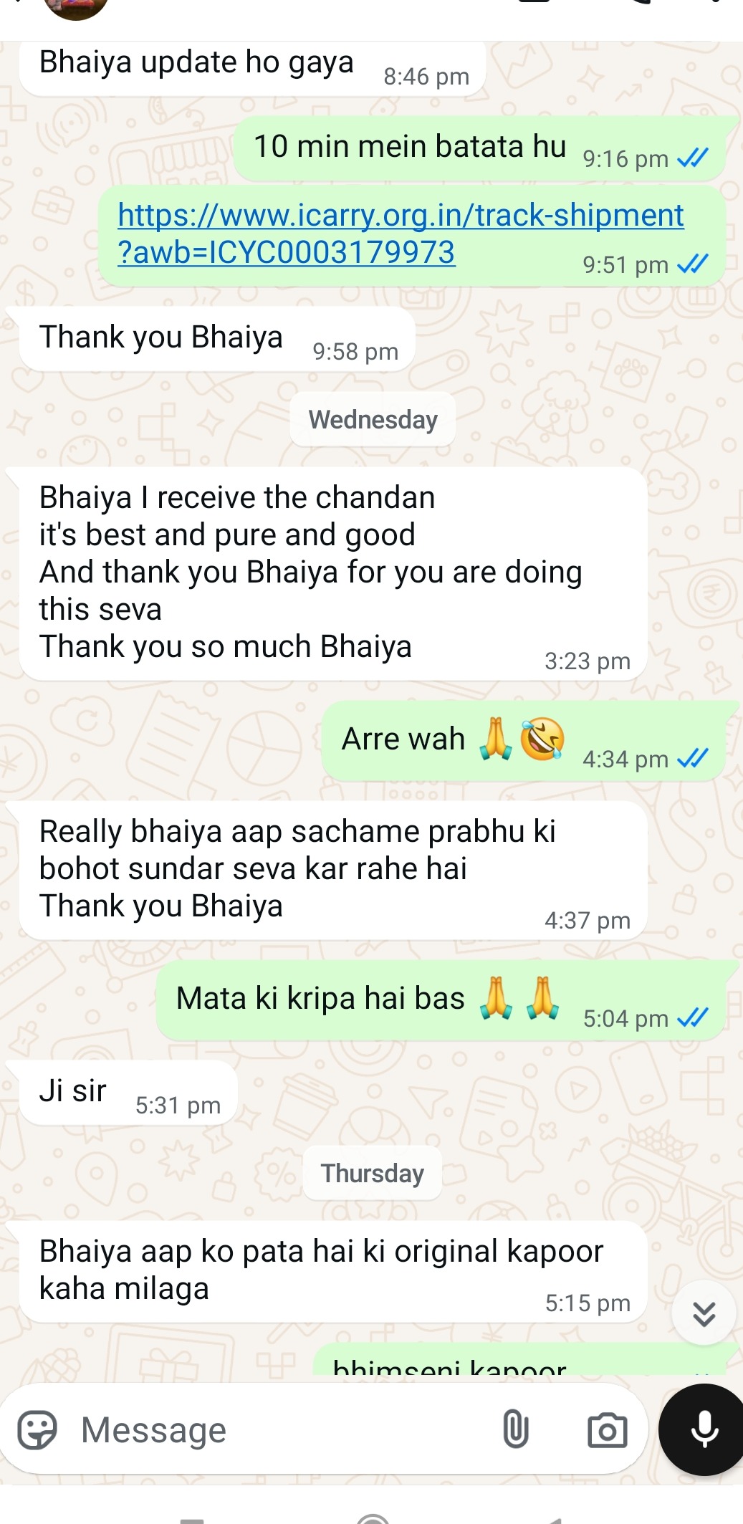The image size is (743, 1524).
Task: Jump to latest messages with double-chevron button
Action: coord(704,1313)
